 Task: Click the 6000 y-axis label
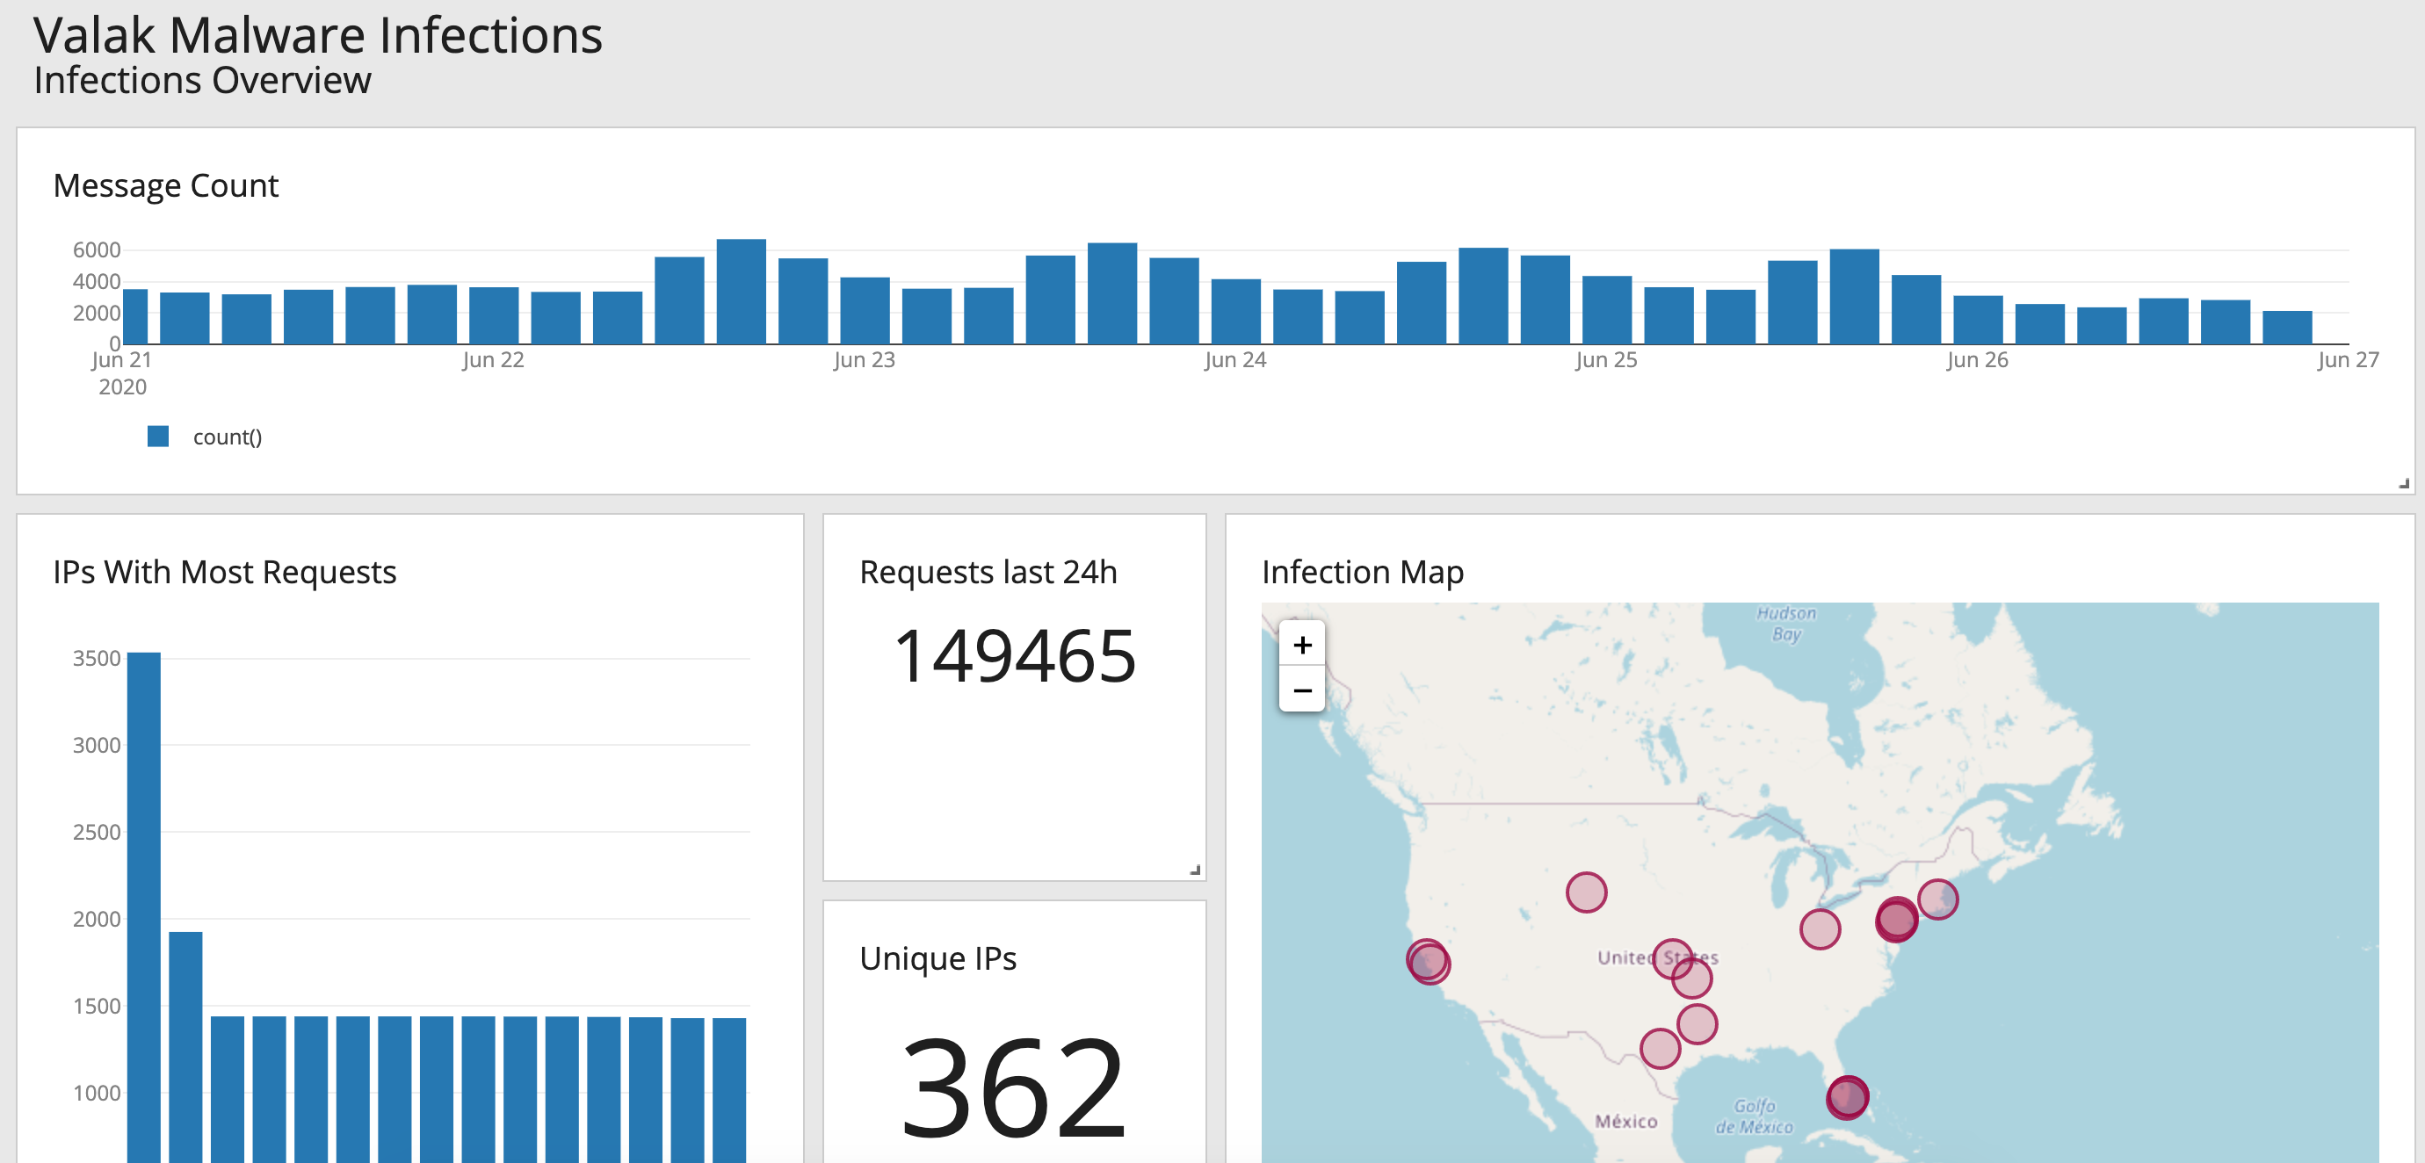point(96,250)
